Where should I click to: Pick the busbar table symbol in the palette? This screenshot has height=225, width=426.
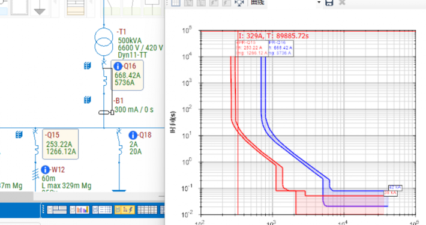click(76, 7)
